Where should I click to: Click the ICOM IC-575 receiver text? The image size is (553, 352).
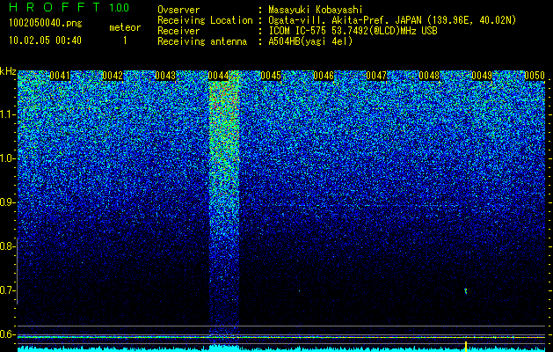click(x=353, y=31)
